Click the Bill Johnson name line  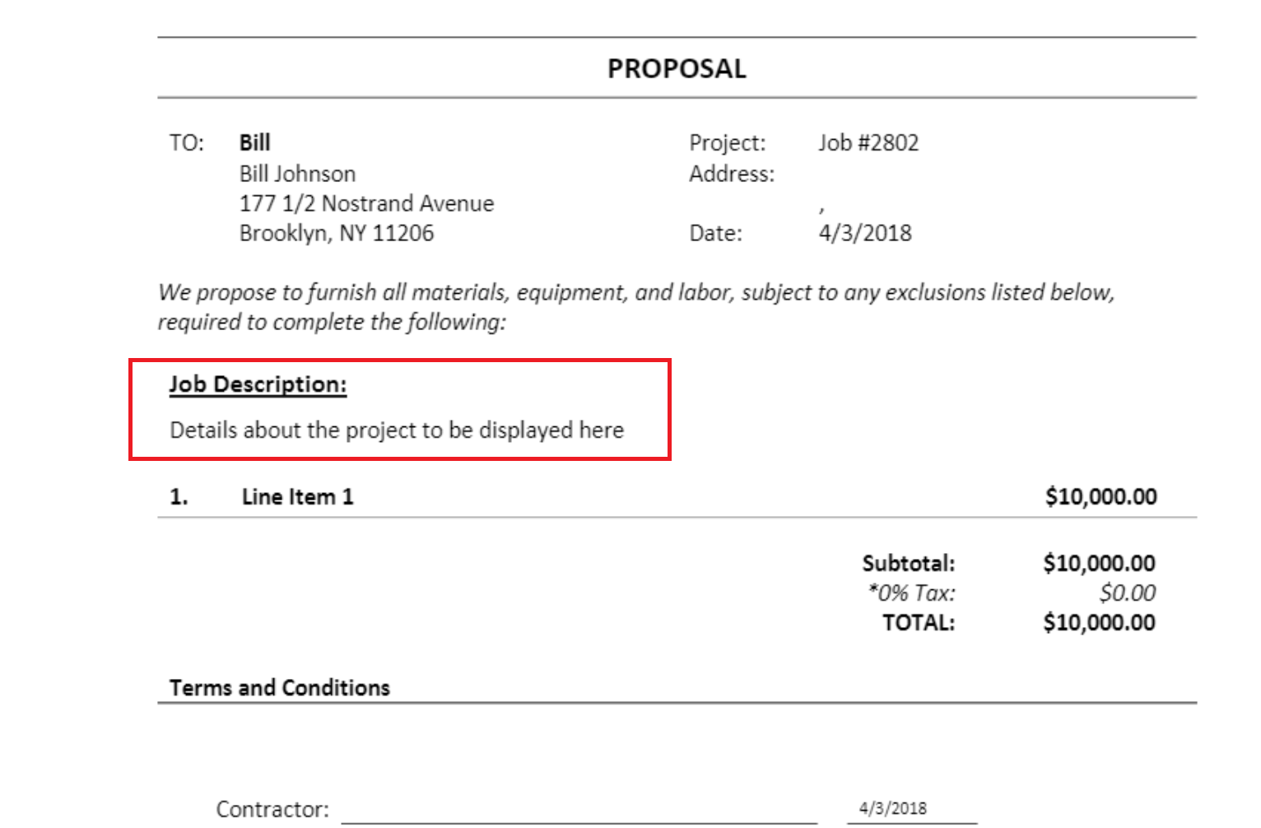click(x=297, y=174)
